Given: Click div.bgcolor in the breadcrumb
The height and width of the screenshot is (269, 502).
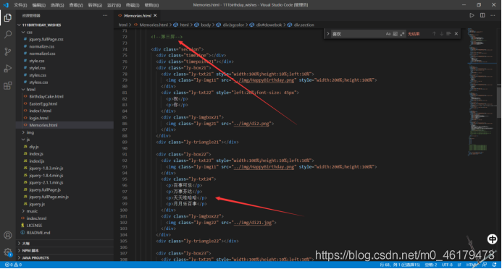Looking at the screenshot, I should click(x=233, y=25).
